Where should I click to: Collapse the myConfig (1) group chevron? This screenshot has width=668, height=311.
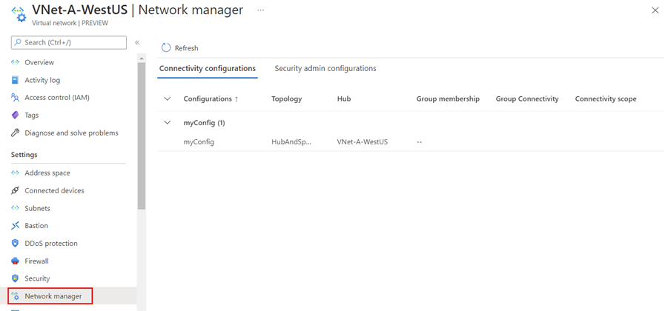point(168,123)
